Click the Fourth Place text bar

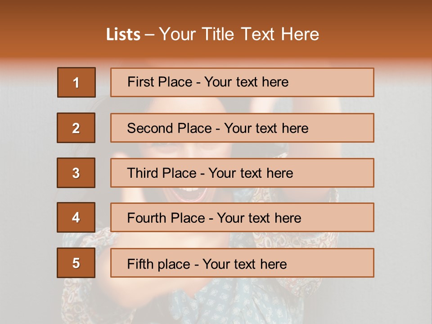pyautogui.click(x=242, y=217)
